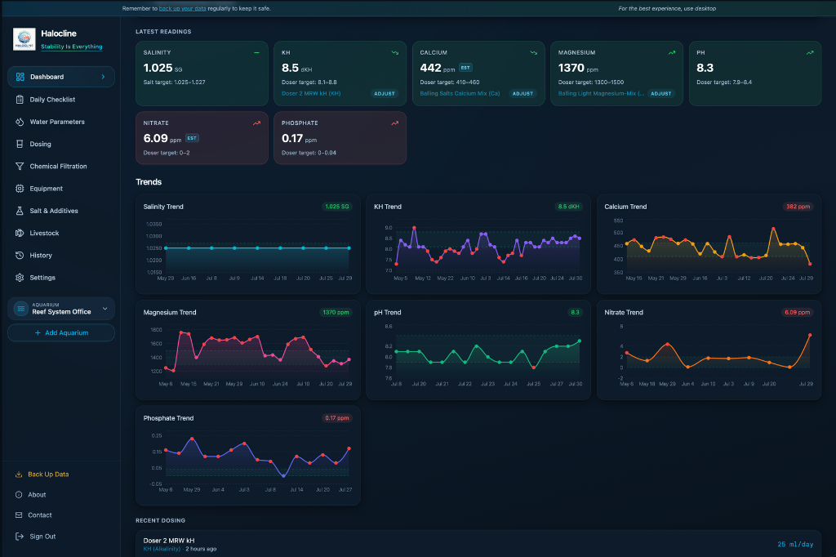This screenshot has height=557, width=836.
Task: Go to Water Parameters section
Action: click(x=61, y=122)
